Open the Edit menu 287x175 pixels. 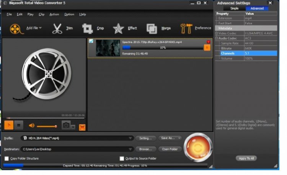pyautogui.click(x=20, y=14)
